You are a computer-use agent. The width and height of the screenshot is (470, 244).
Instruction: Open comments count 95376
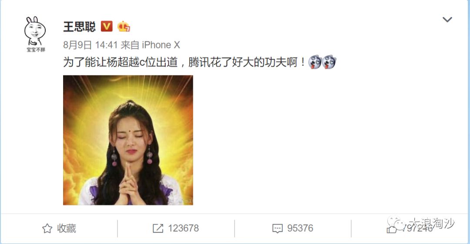click(300, 228)
